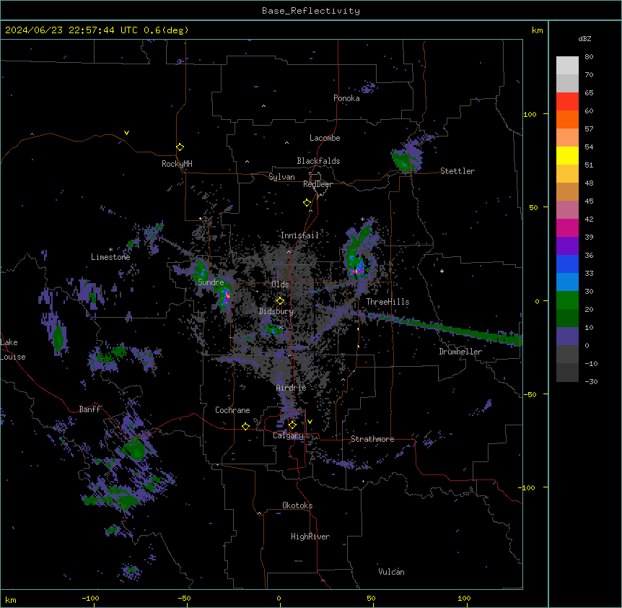
Task: Click the Didsbury city label
Action: coord(276,311)
